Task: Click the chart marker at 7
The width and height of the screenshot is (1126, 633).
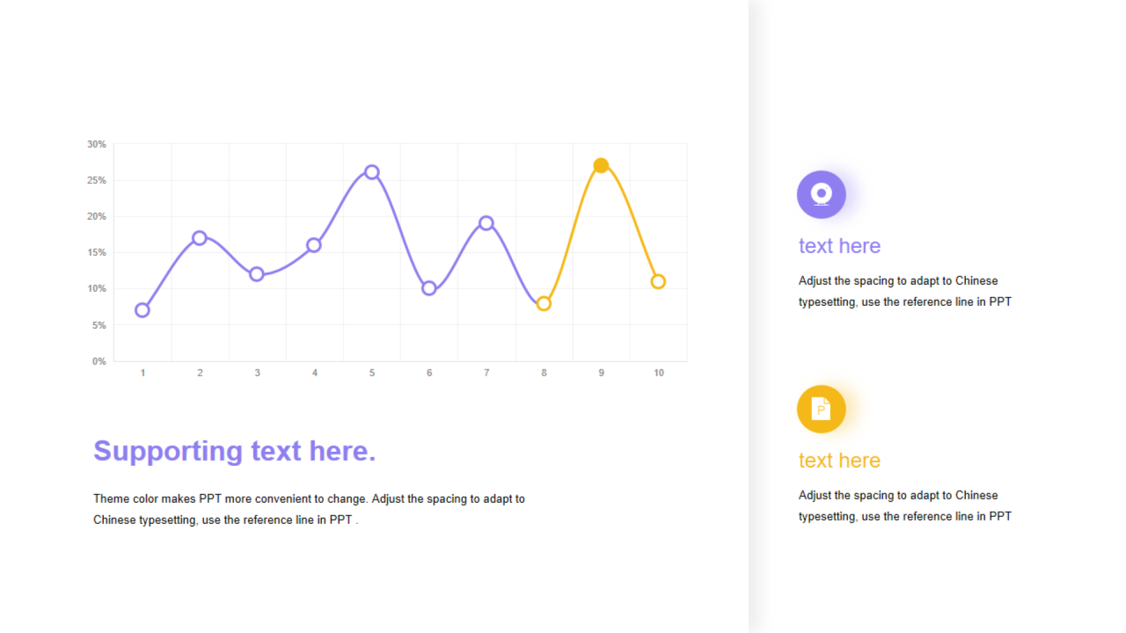Action: 486,223
